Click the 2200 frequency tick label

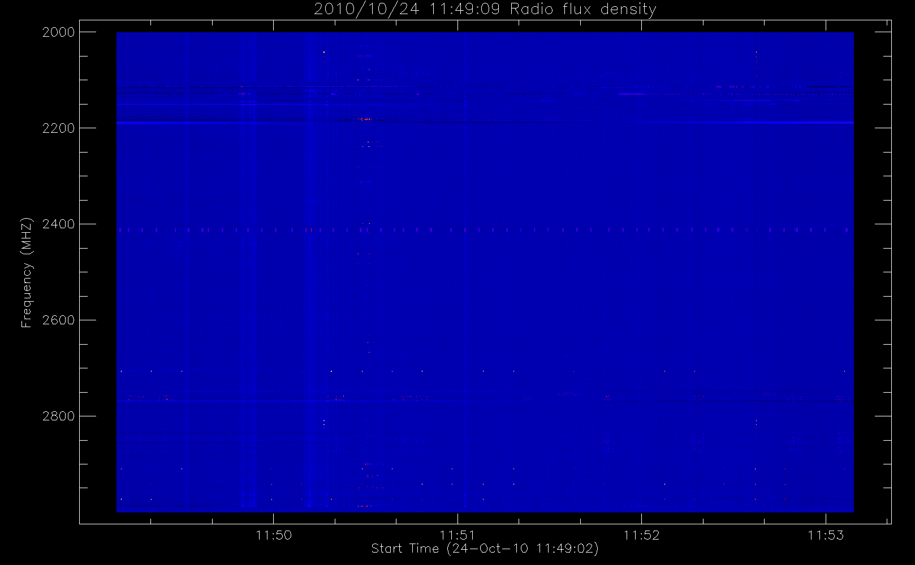click(59, 128)
